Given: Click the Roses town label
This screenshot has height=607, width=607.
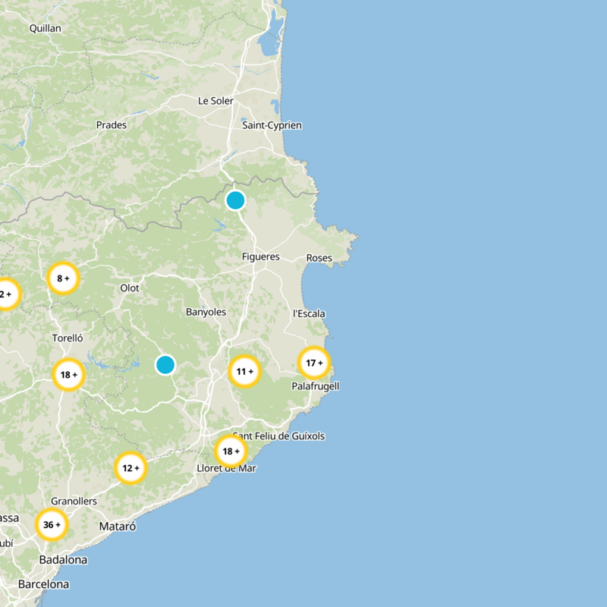Looking at the screenshot, I should pos(319,258).
